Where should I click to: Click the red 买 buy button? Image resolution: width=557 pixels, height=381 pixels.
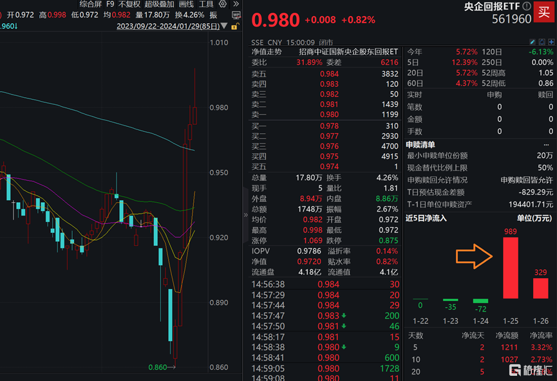[544, 12]
